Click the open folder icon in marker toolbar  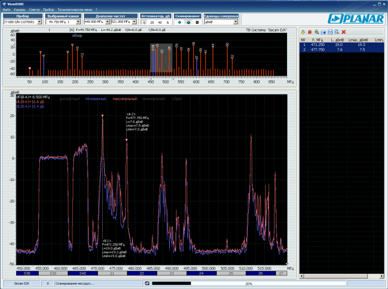coord(323,32)
